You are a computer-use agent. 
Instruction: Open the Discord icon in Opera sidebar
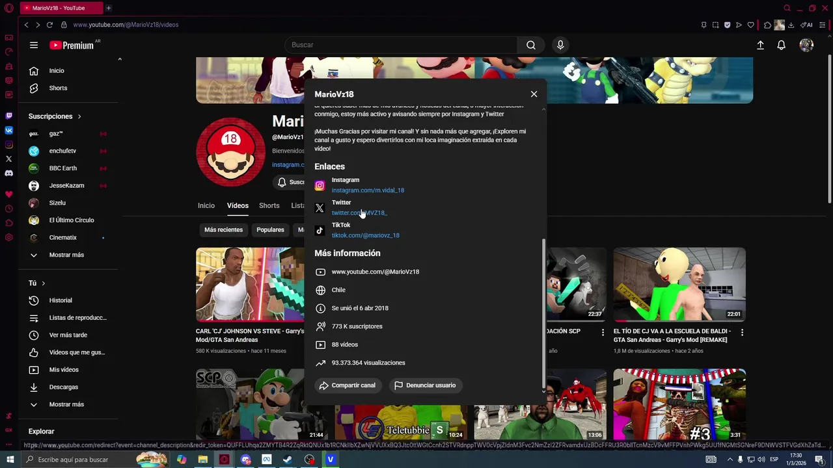pos(8,174)
